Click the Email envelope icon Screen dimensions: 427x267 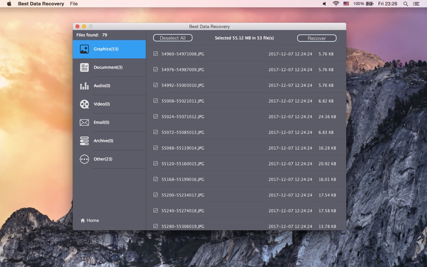84,122
